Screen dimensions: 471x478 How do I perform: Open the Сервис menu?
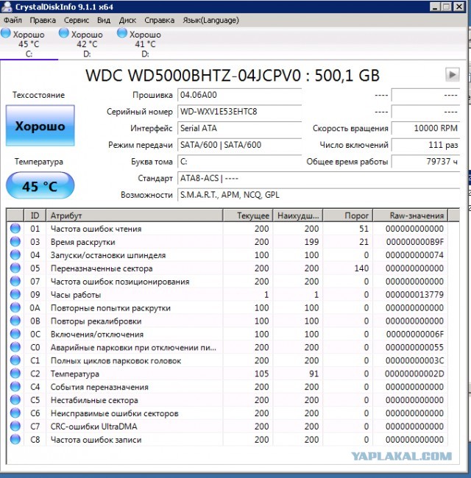point(77,21)
